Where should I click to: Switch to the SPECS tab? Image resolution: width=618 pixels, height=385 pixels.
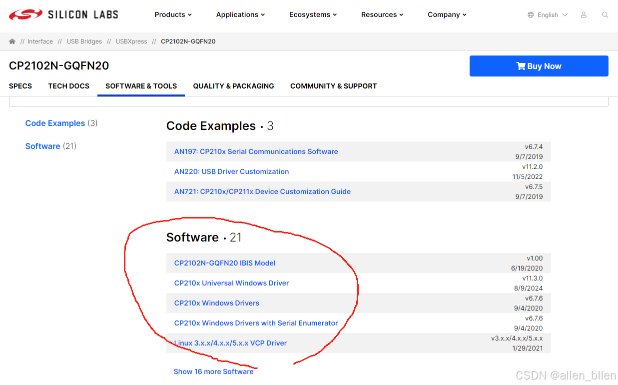tap(20, 86)
